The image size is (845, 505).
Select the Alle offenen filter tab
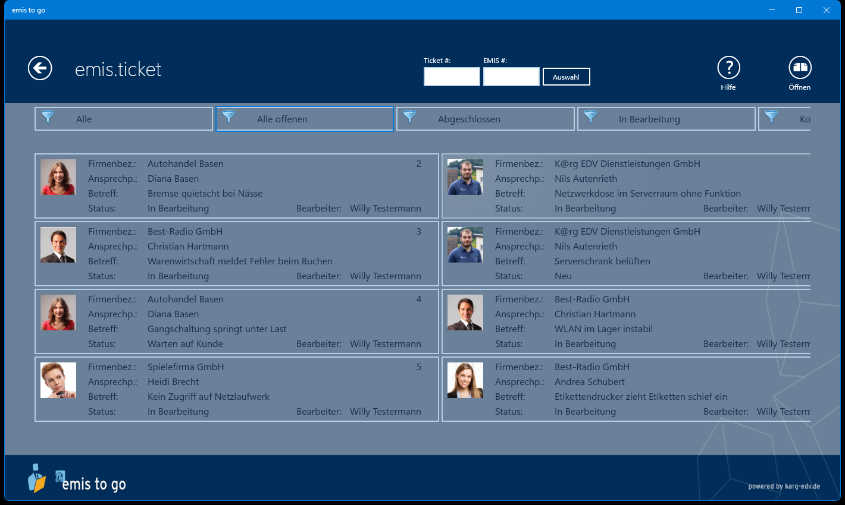pyautogui.click(x=305, y=119)
